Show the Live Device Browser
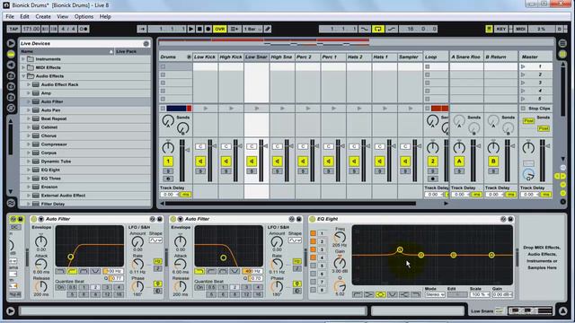 (x=11, y=54)
